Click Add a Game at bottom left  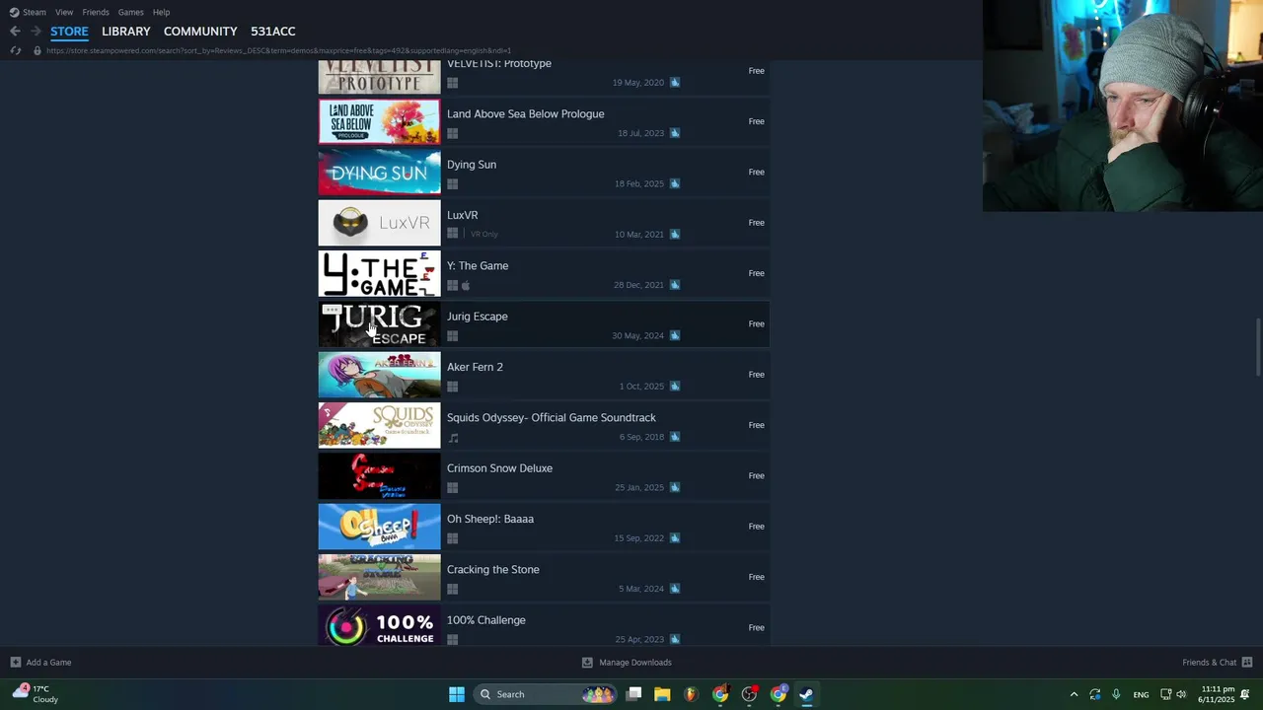point(40,663)
